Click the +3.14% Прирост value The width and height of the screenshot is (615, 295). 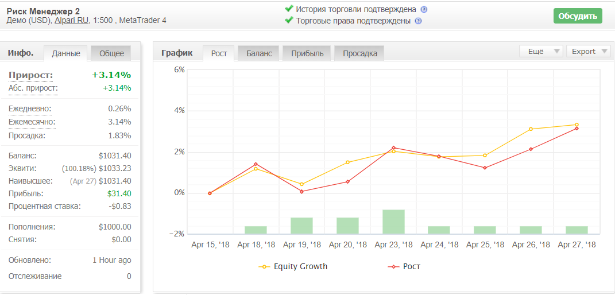pos(111,75)
